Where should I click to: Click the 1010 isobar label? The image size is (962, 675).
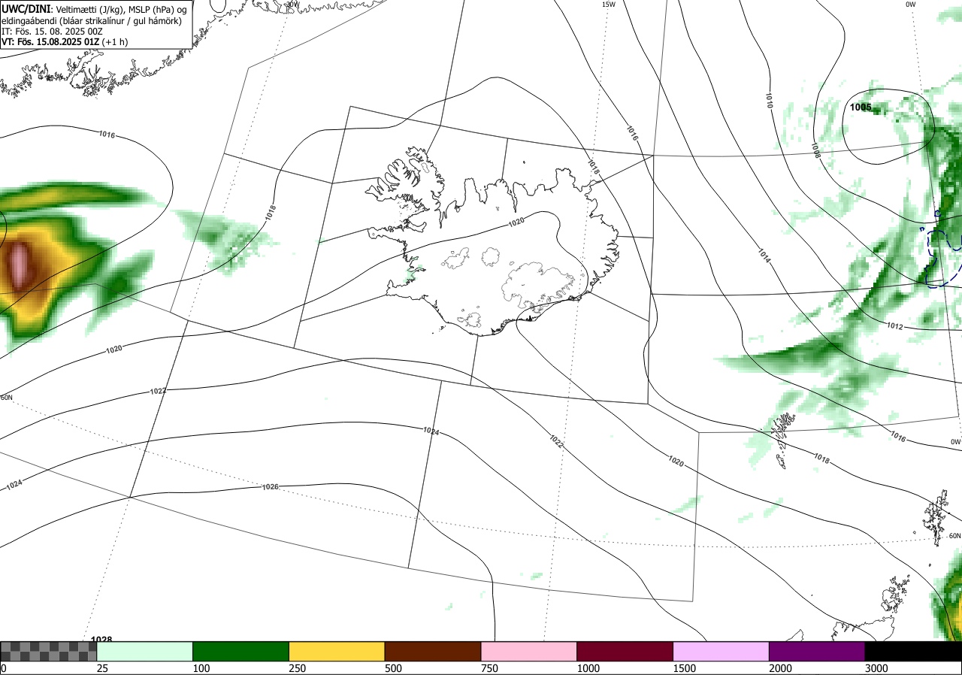click(769, 101)
